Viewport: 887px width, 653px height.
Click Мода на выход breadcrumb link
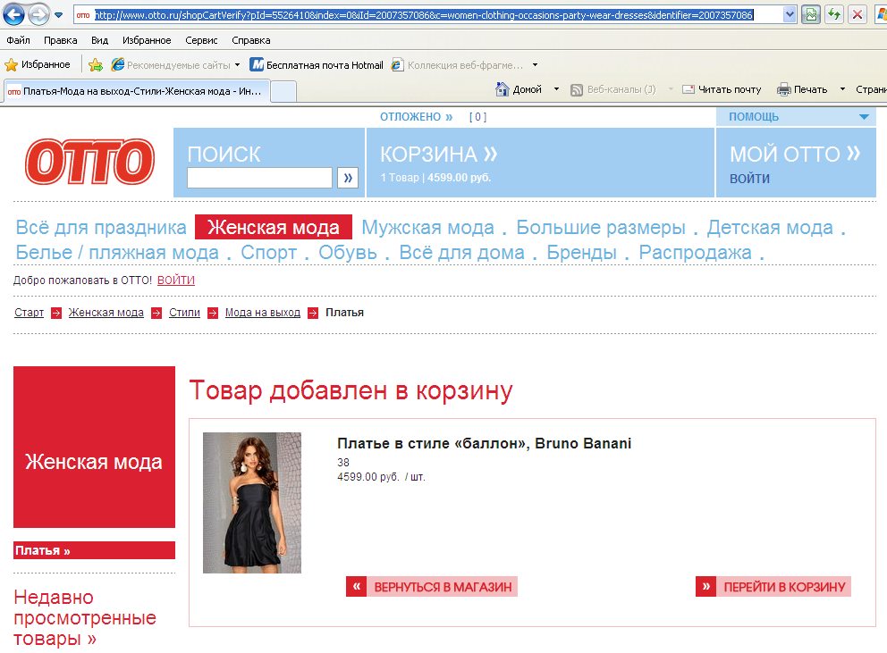pyautogui.click(x=263, y=313)
